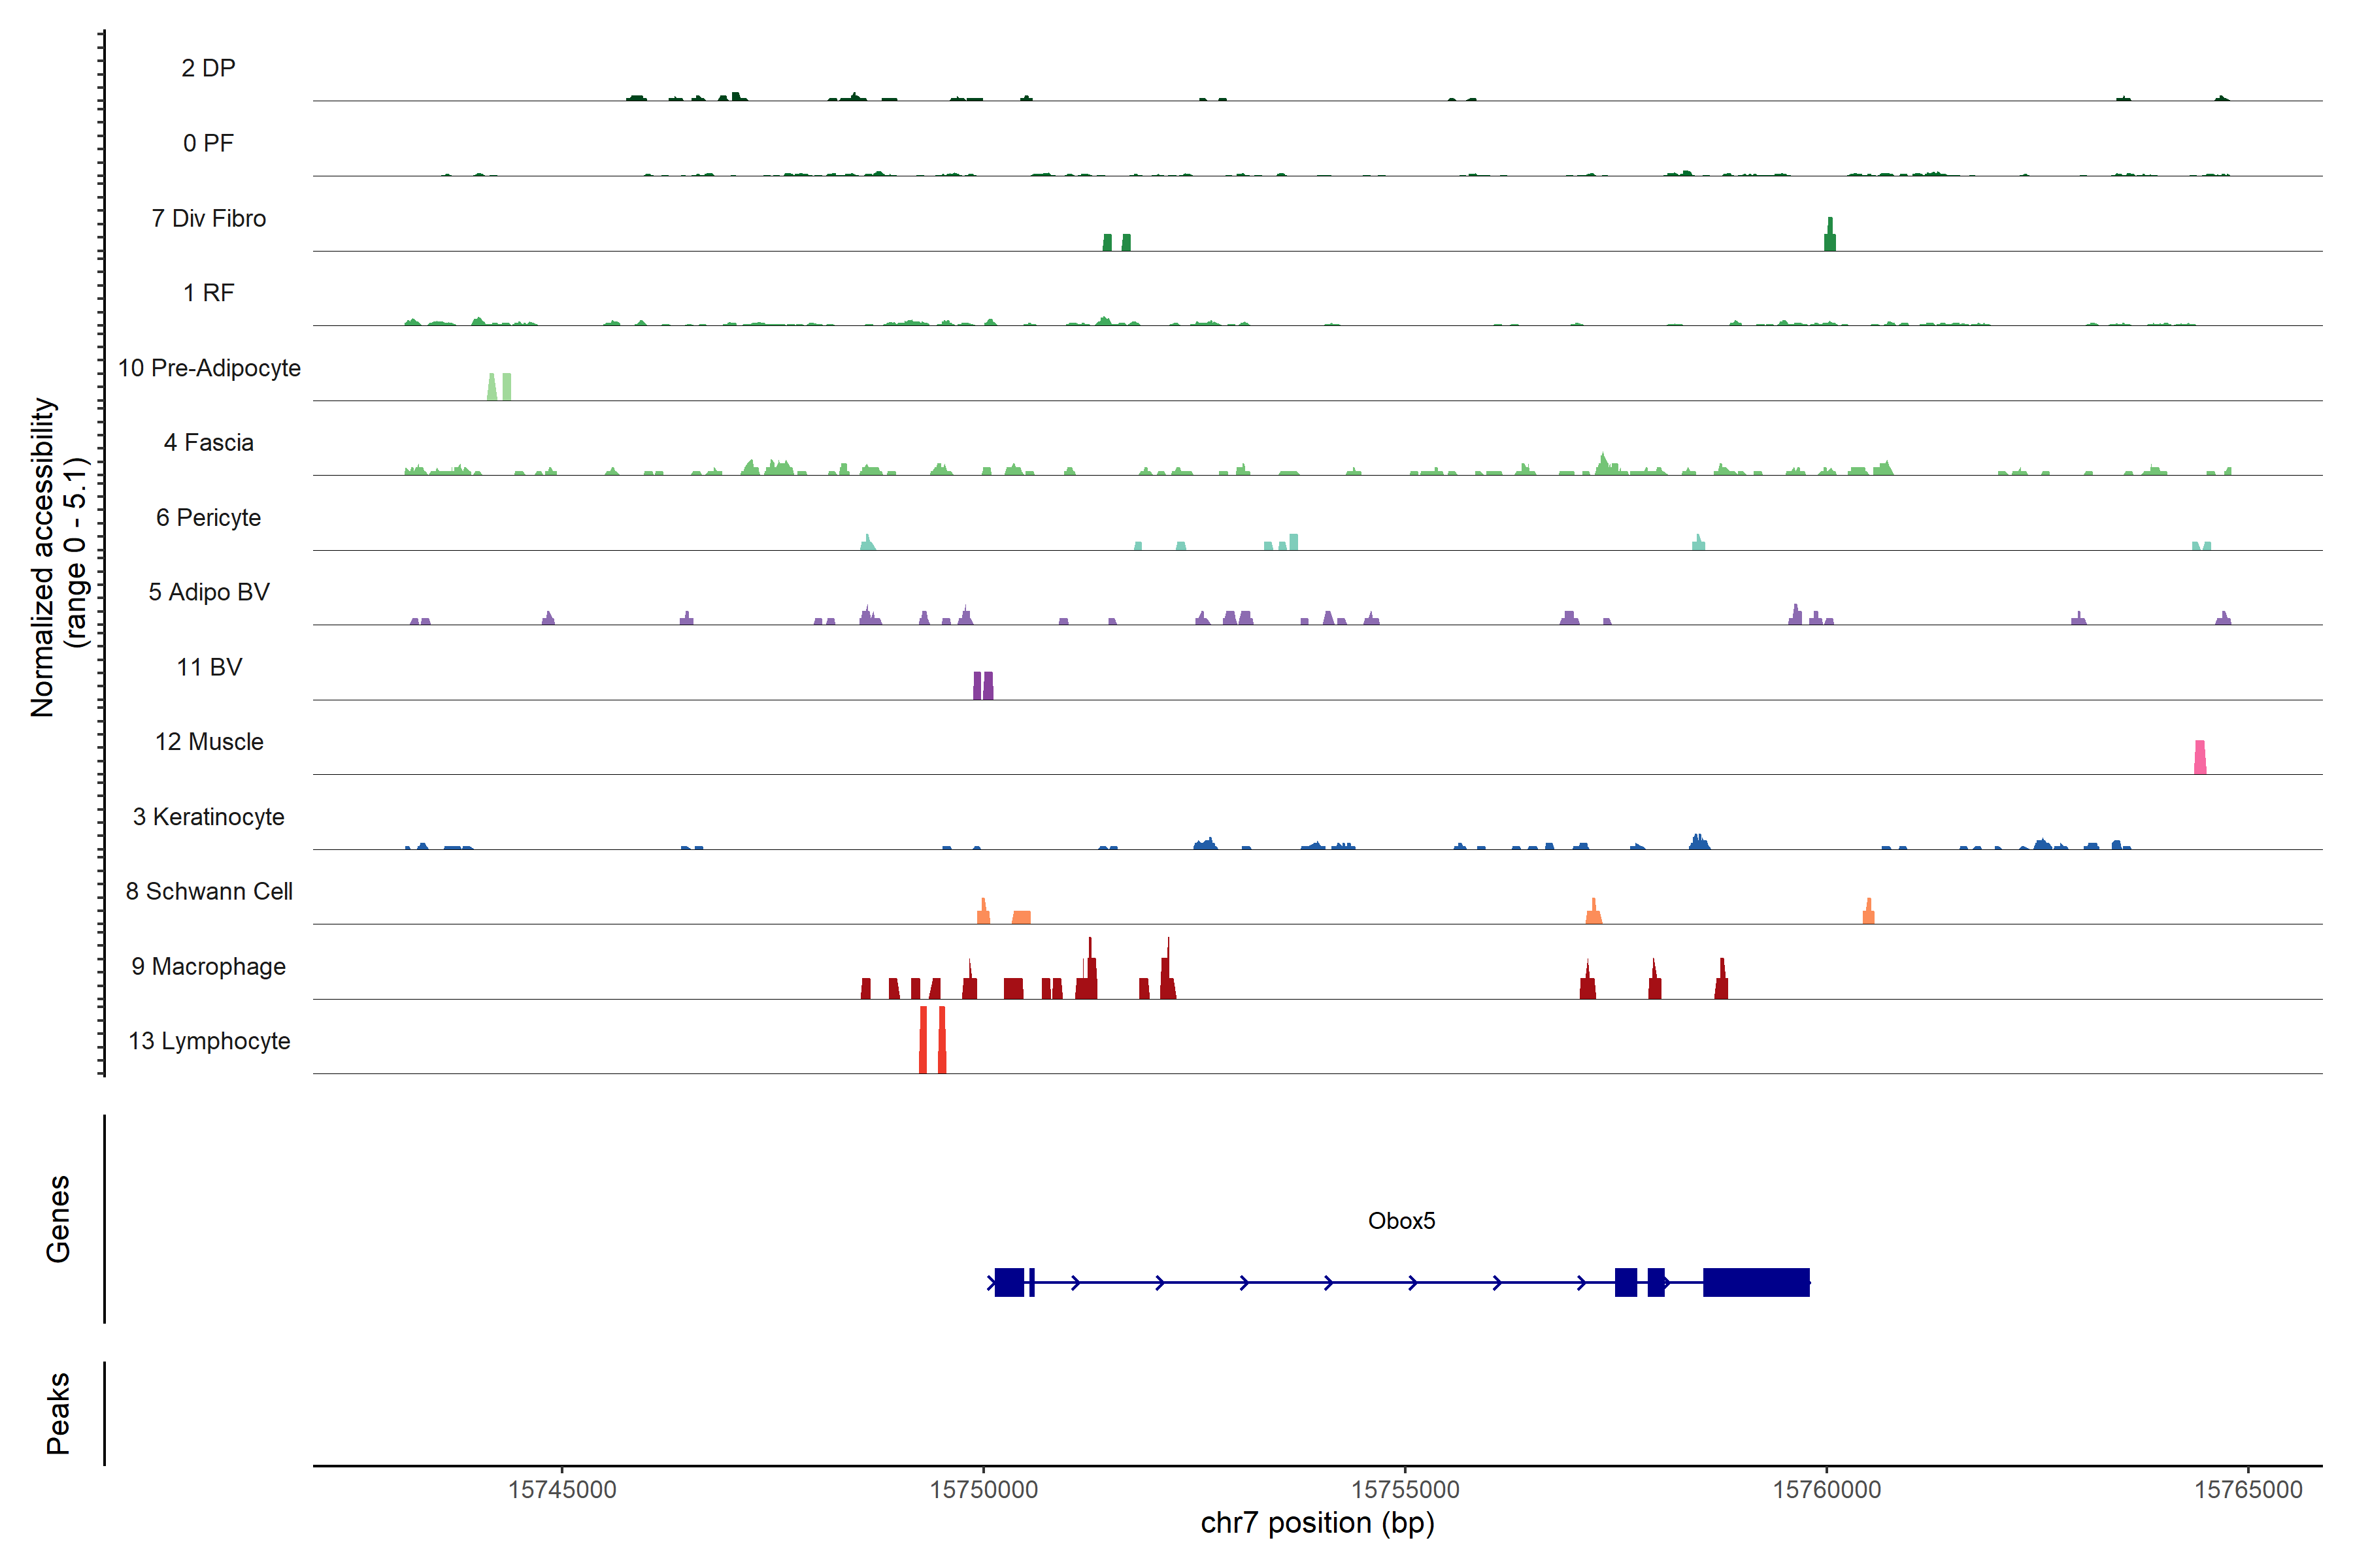The height and width of the screenshot is (1568, 2353).
Task: Click the 13 Lymphocyte track label
Action: click(x=209, y=1041)
